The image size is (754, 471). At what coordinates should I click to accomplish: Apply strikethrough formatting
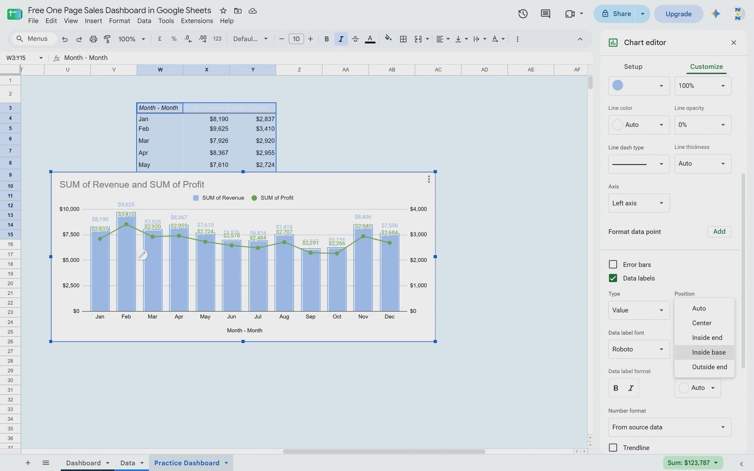[355, 39]
